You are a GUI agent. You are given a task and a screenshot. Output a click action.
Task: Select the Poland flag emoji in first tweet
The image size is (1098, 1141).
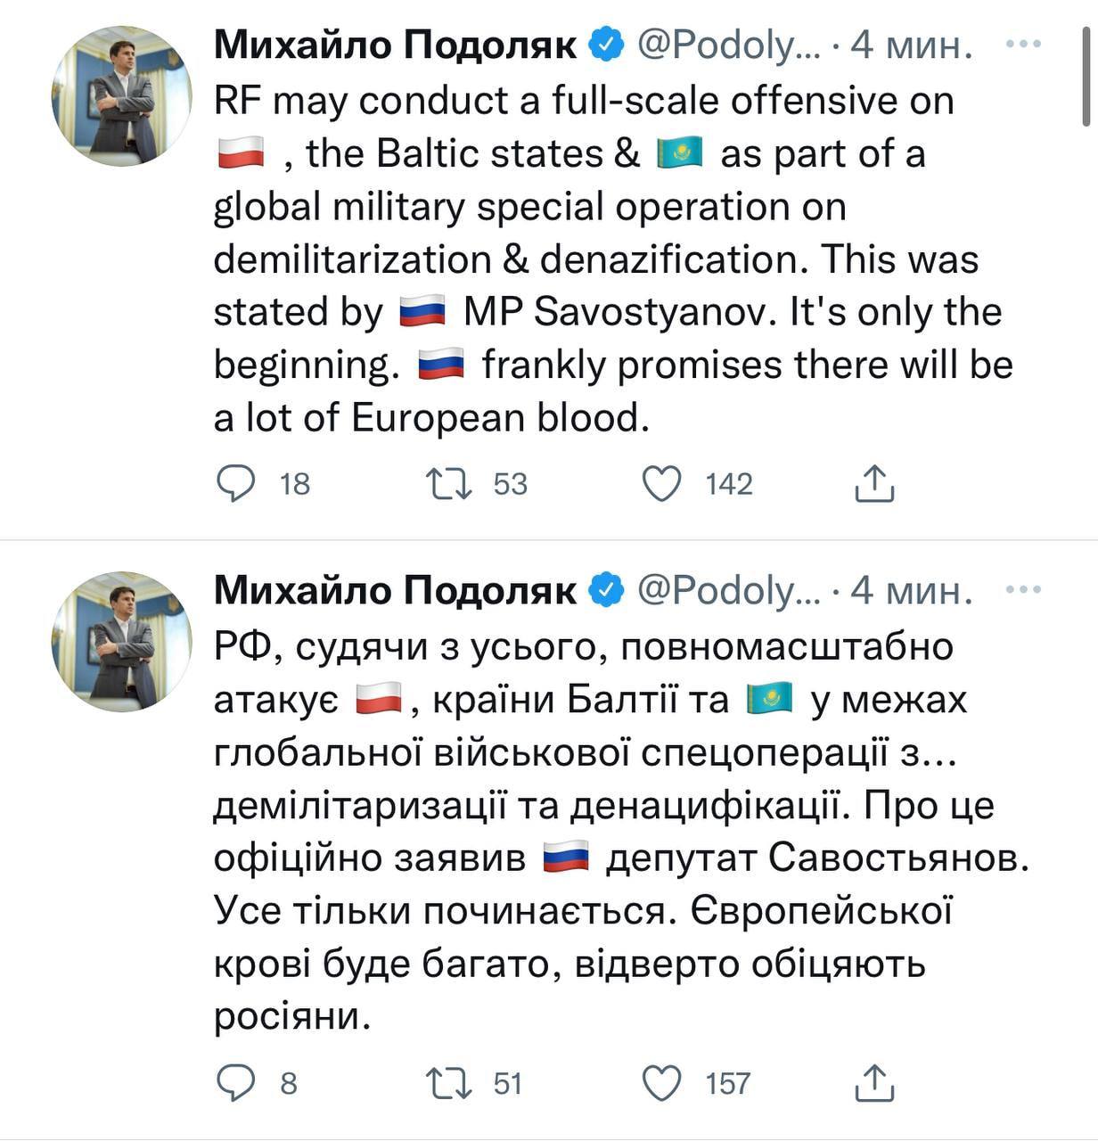[241, 152]
